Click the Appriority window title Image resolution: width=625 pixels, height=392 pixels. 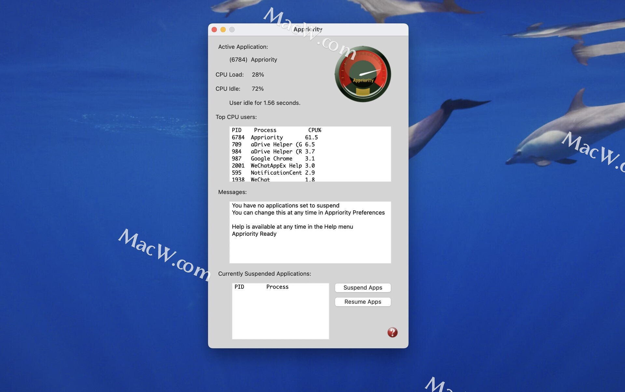tap(308, 30)
